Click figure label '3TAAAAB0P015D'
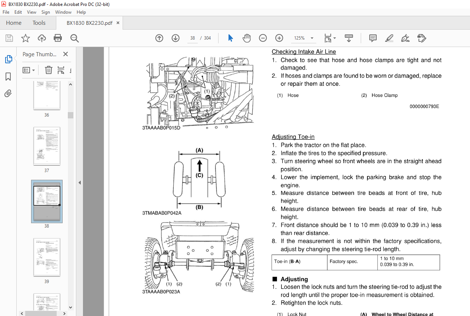470x316 pixels. 161,128
